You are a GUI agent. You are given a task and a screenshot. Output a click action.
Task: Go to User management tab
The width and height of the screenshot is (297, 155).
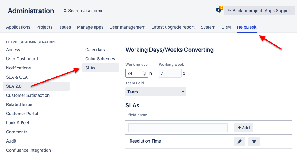click(128, 27)
